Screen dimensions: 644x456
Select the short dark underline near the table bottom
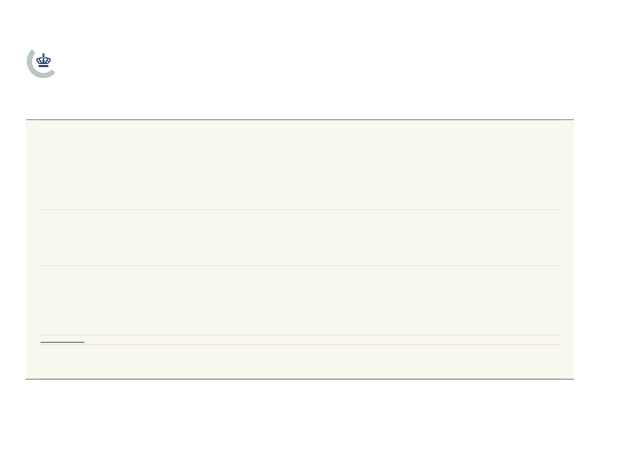click(x=62, y=342)
